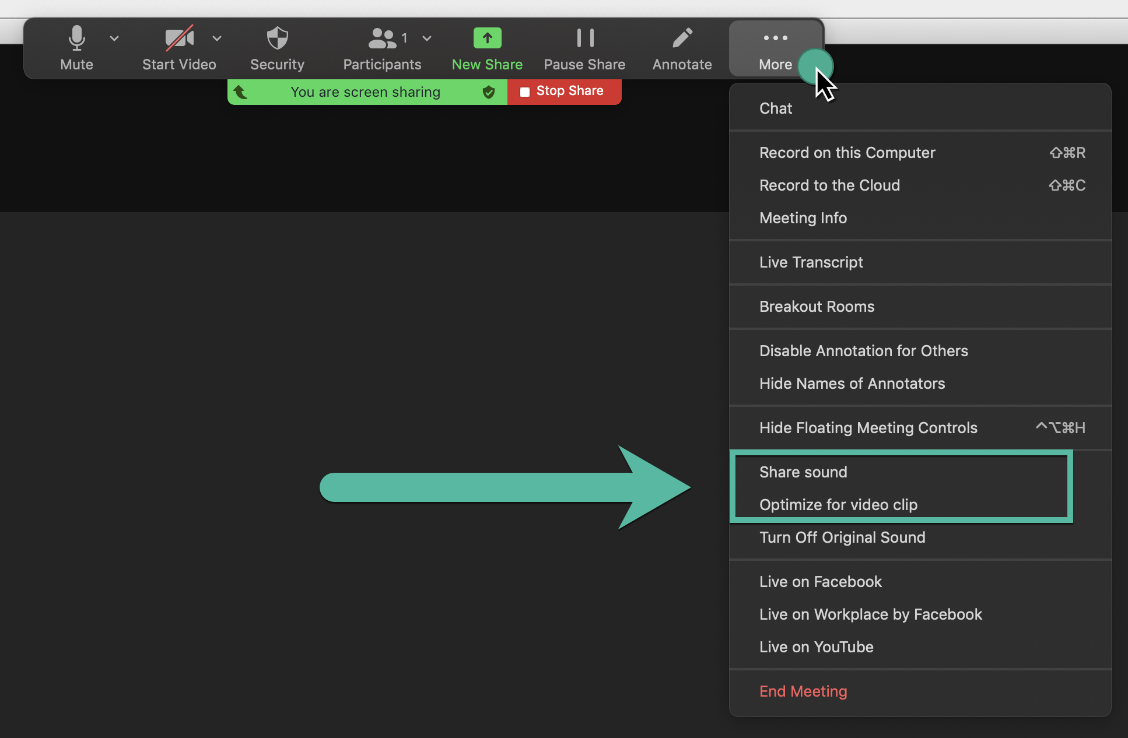This screenshot has width=1128, height=738.
Task: Pause the screen share
Action: (x=584, y=38)
